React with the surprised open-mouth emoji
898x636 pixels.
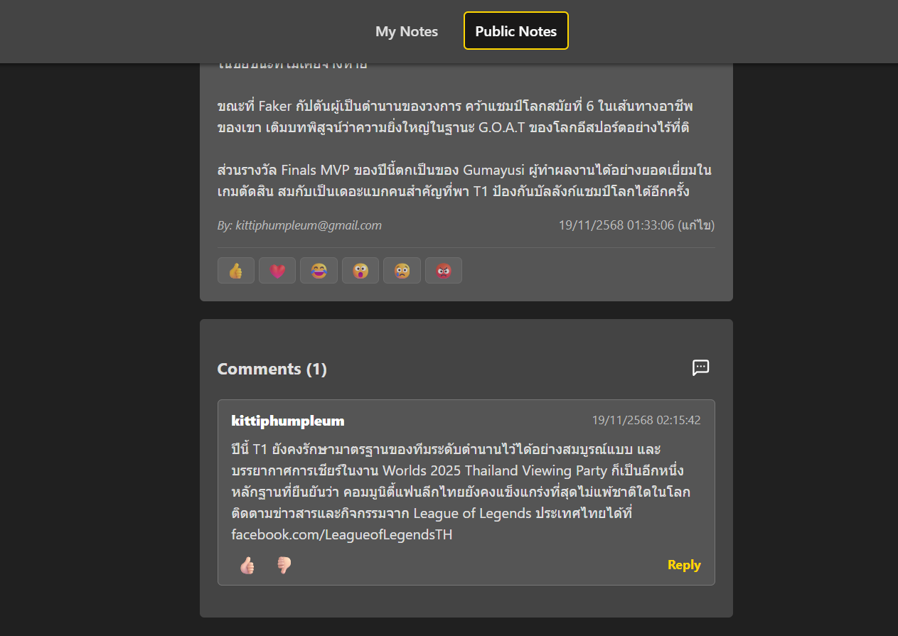(360, 271)
